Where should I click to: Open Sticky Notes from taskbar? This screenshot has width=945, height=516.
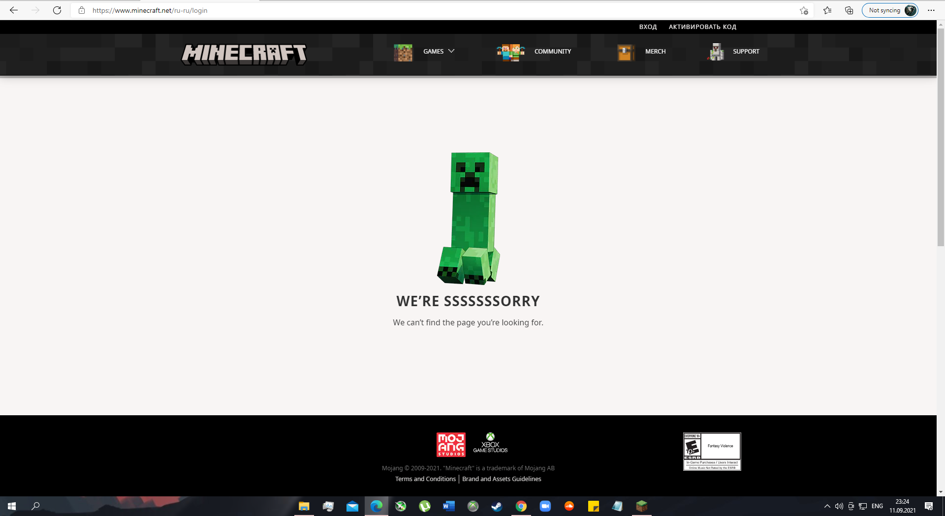594,506
